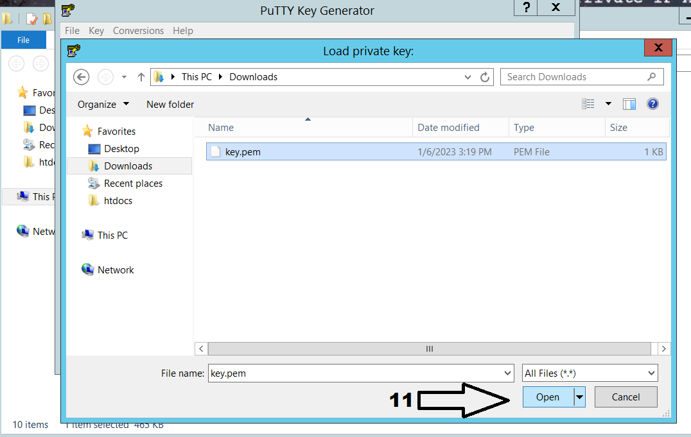691x437 pixels.
Task: Click the Cancel button
Action: pyautogui.click(x=625, y=397)
